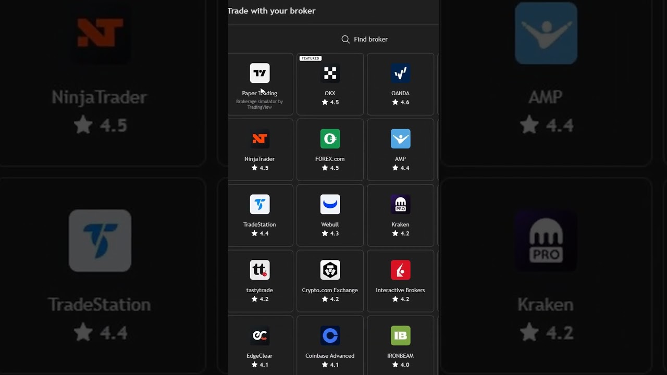Image resolution: width=667 pixels, height=375 pixels.
Task: Select the green IRONBEAM logo icon
Action: [x=400, y=336]
